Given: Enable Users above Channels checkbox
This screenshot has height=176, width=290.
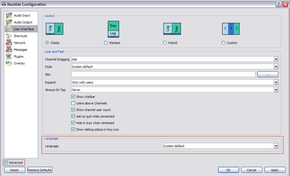Looking at the screenshot, I should click(x=73, y=103).
